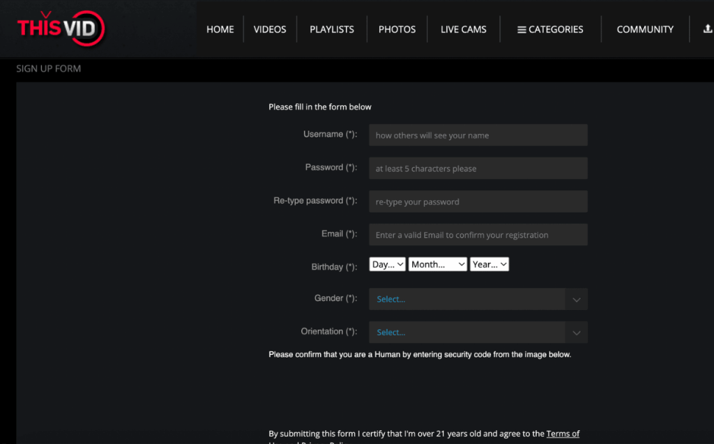Image resolution: width=714 pixels, height=444 pixels.
Task: Navigate to the Photos section
Action: (x=397, y=29)
